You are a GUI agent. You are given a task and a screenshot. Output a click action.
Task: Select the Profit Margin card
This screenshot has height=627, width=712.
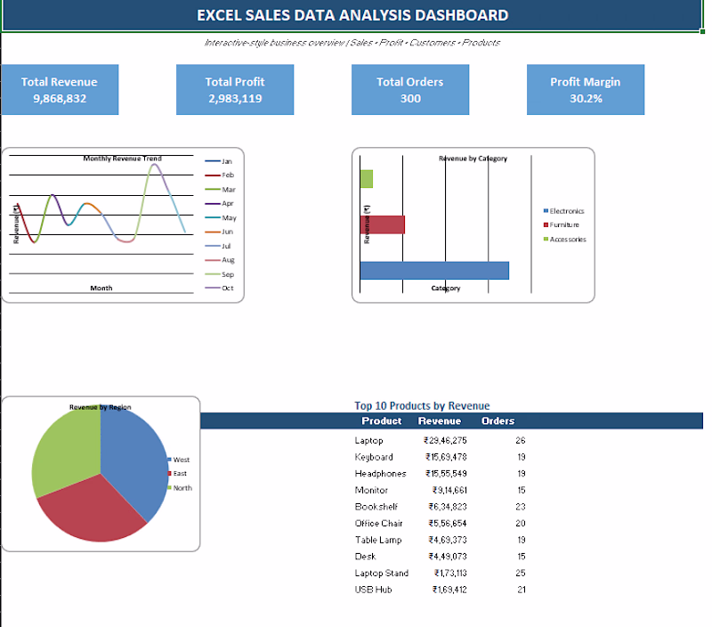point(586,89)
